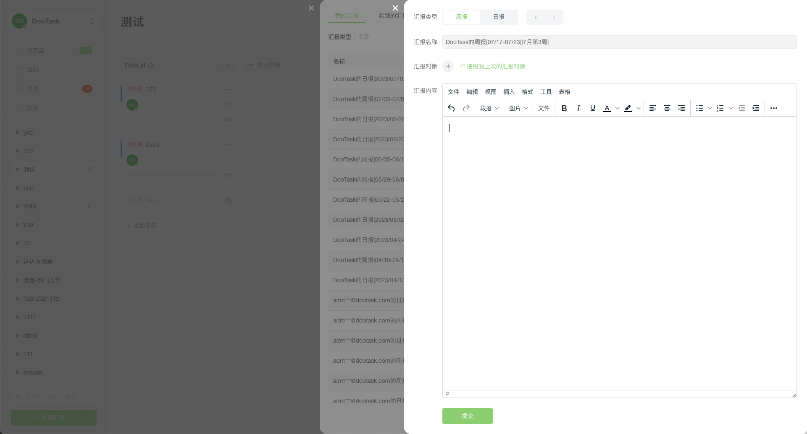
Task: Increase indent of the paragraph
Action: click(x=756, y=108)
